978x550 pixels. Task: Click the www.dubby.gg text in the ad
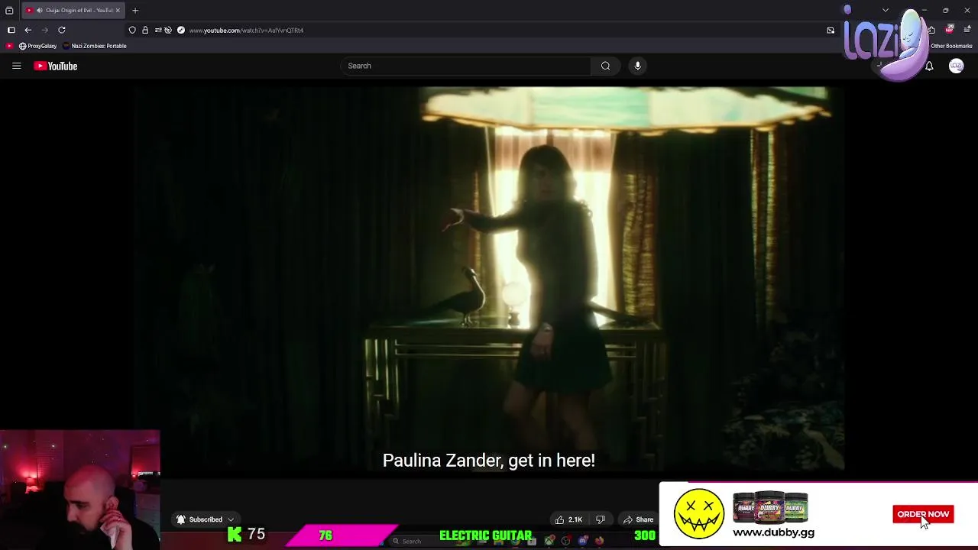click(x=773, y=532)
